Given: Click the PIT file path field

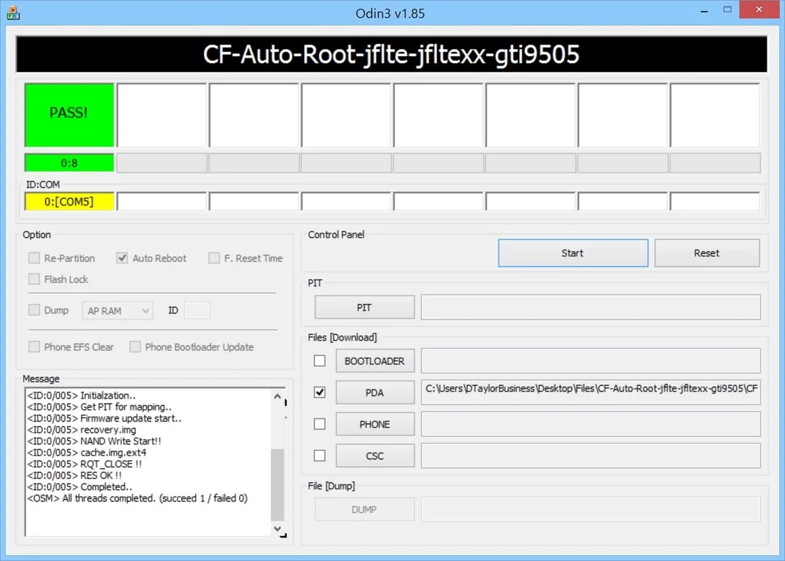Looking at the screenshot, I should click(591, 307).
